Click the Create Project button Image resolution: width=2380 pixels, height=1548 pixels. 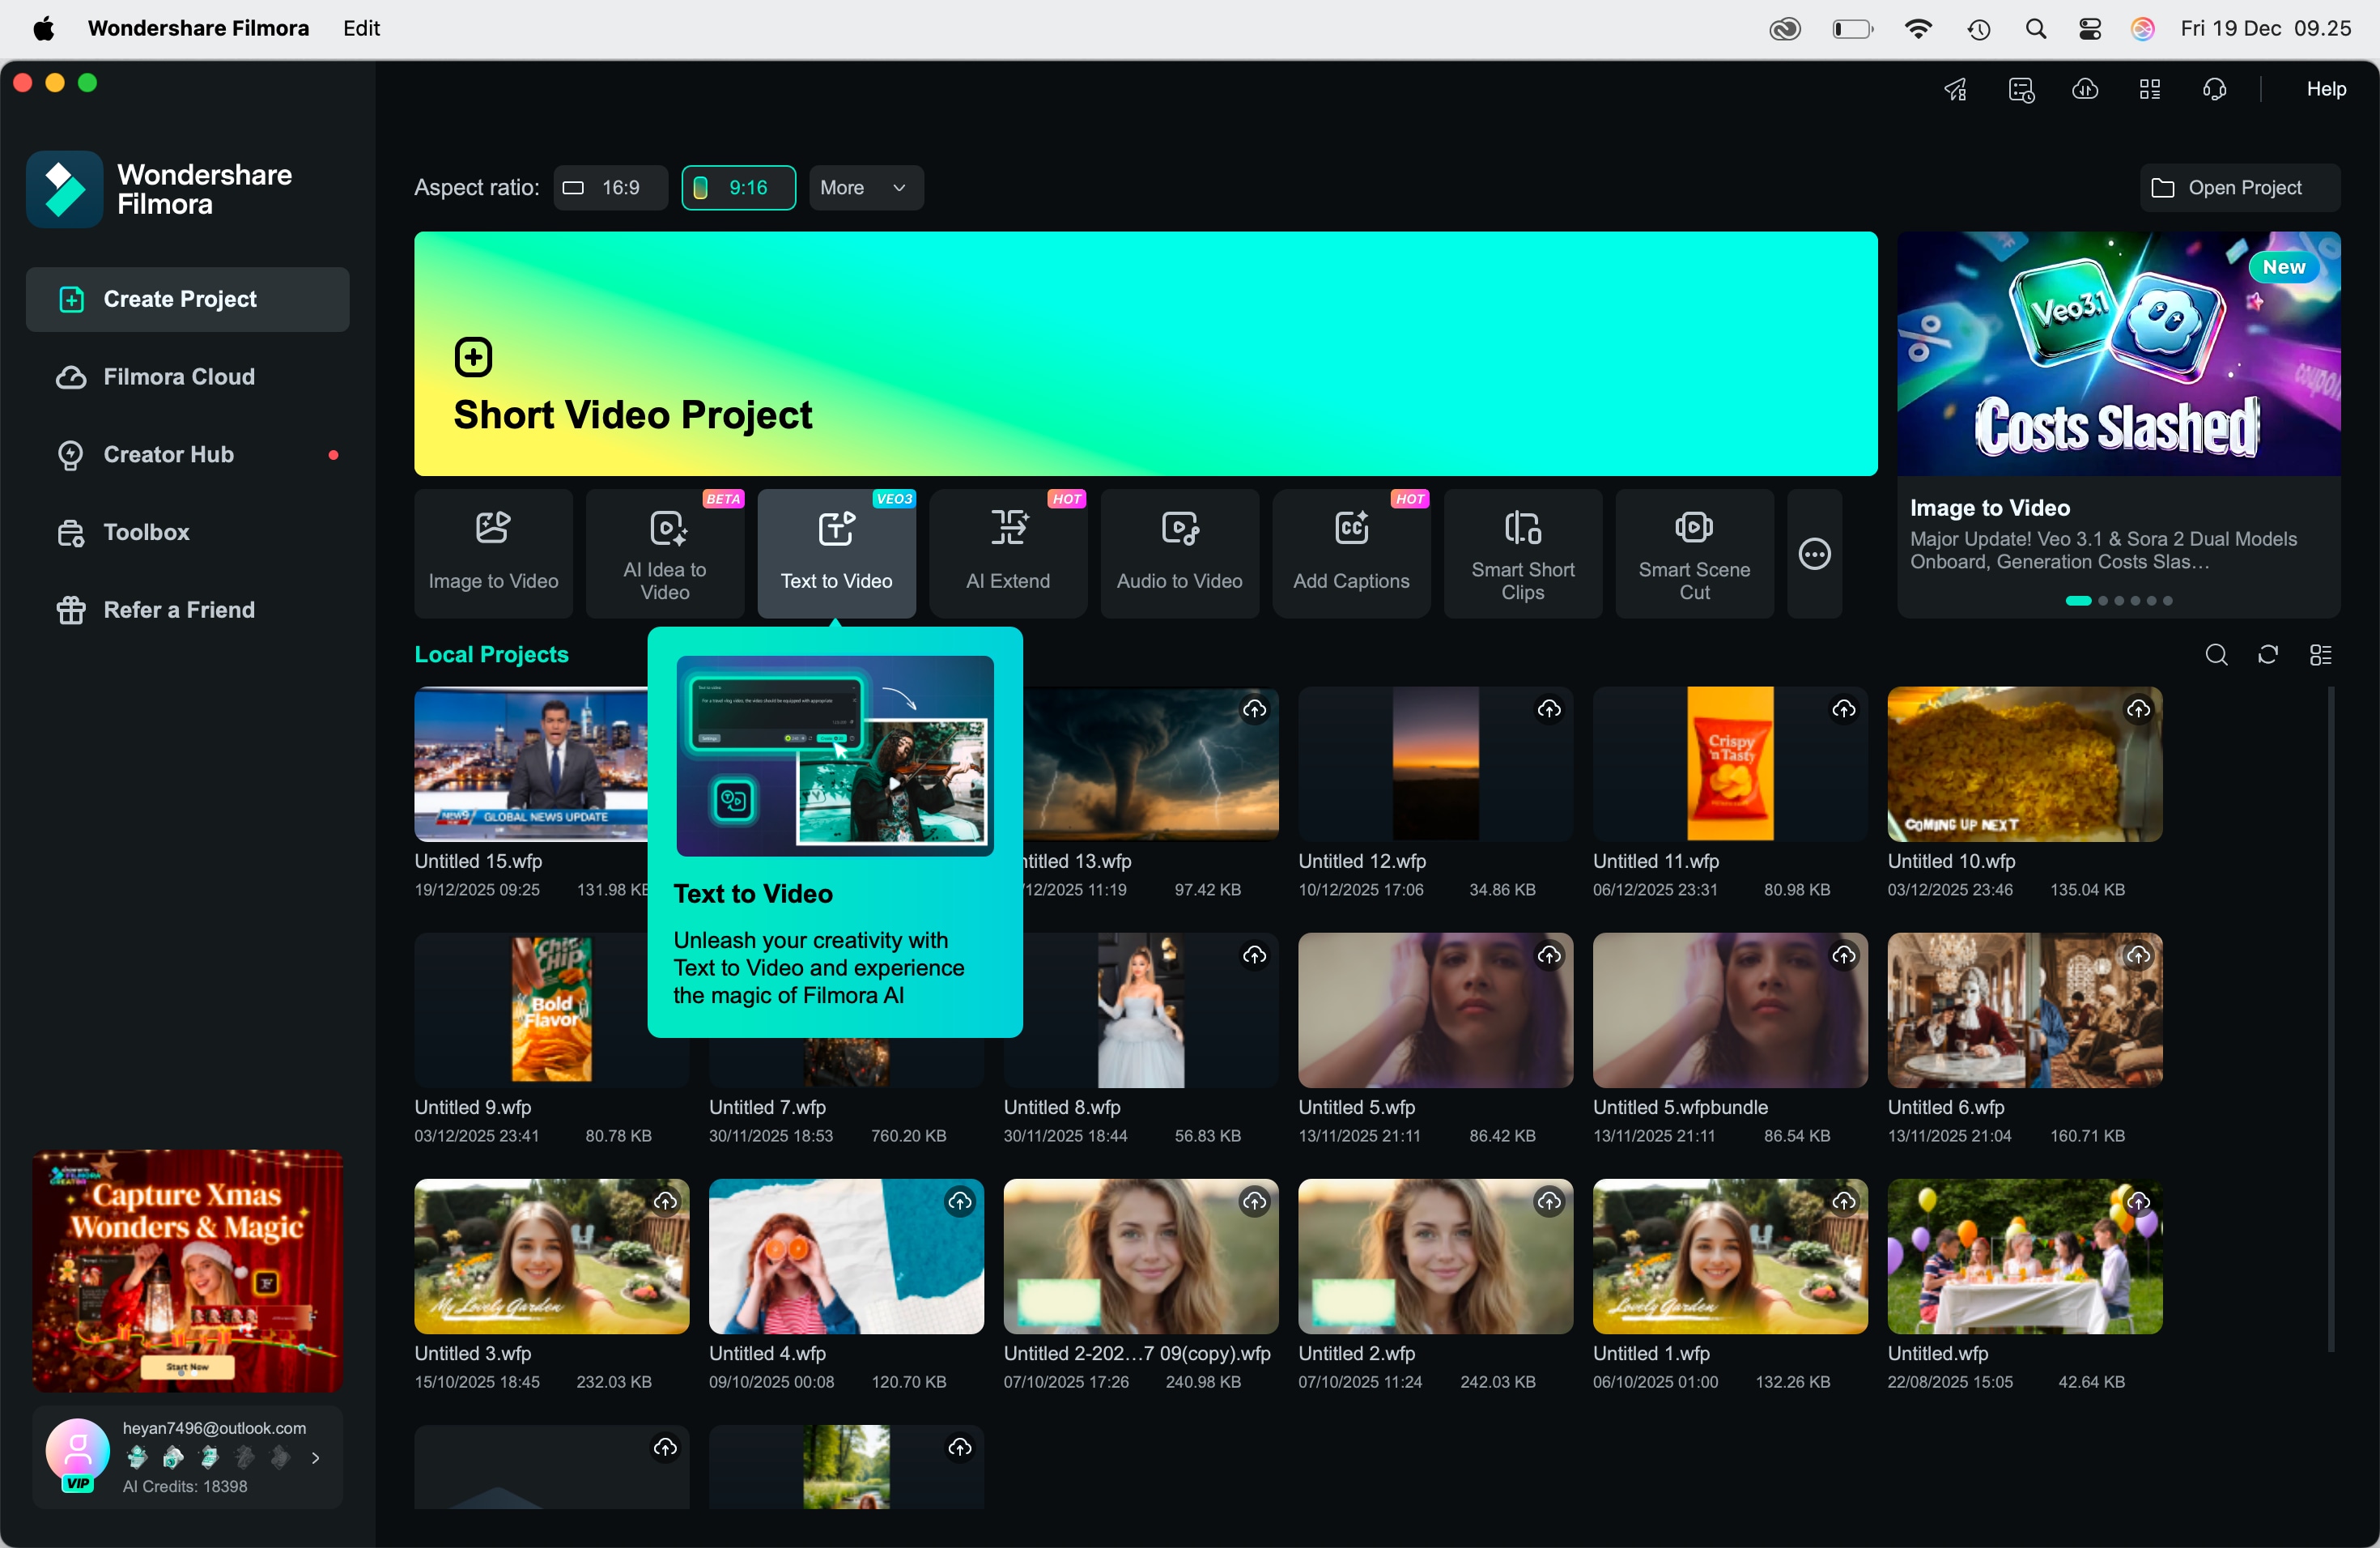click(187, 298)
